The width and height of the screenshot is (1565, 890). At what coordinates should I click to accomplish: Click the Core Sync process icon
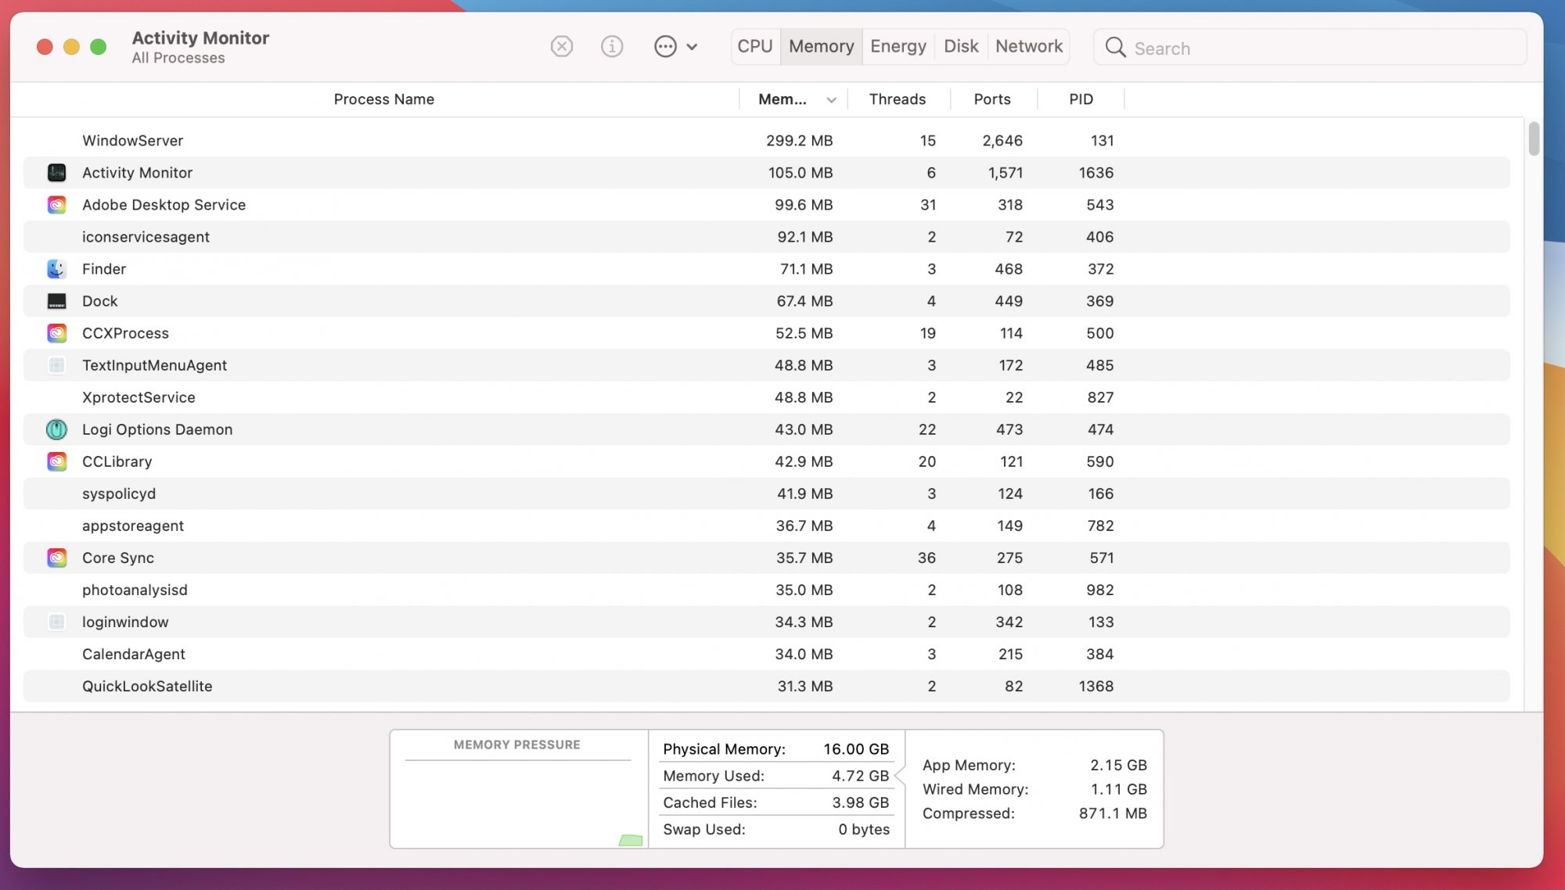[x=56, y=558]
